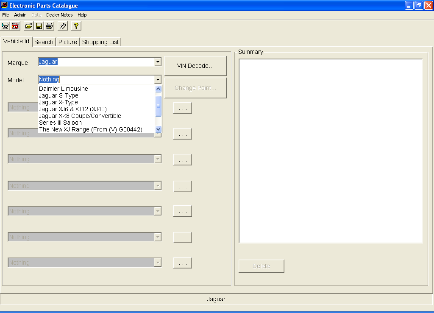The height and width of the screenshot is (313, 434).
Task: Click the first ellipsis button beside the model list
Action: 183,108
